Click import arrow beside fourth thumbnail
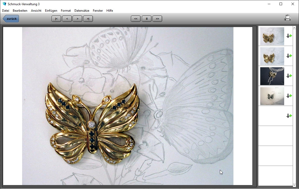The width and height of the screenshot is (299, 189). [289, 96]
